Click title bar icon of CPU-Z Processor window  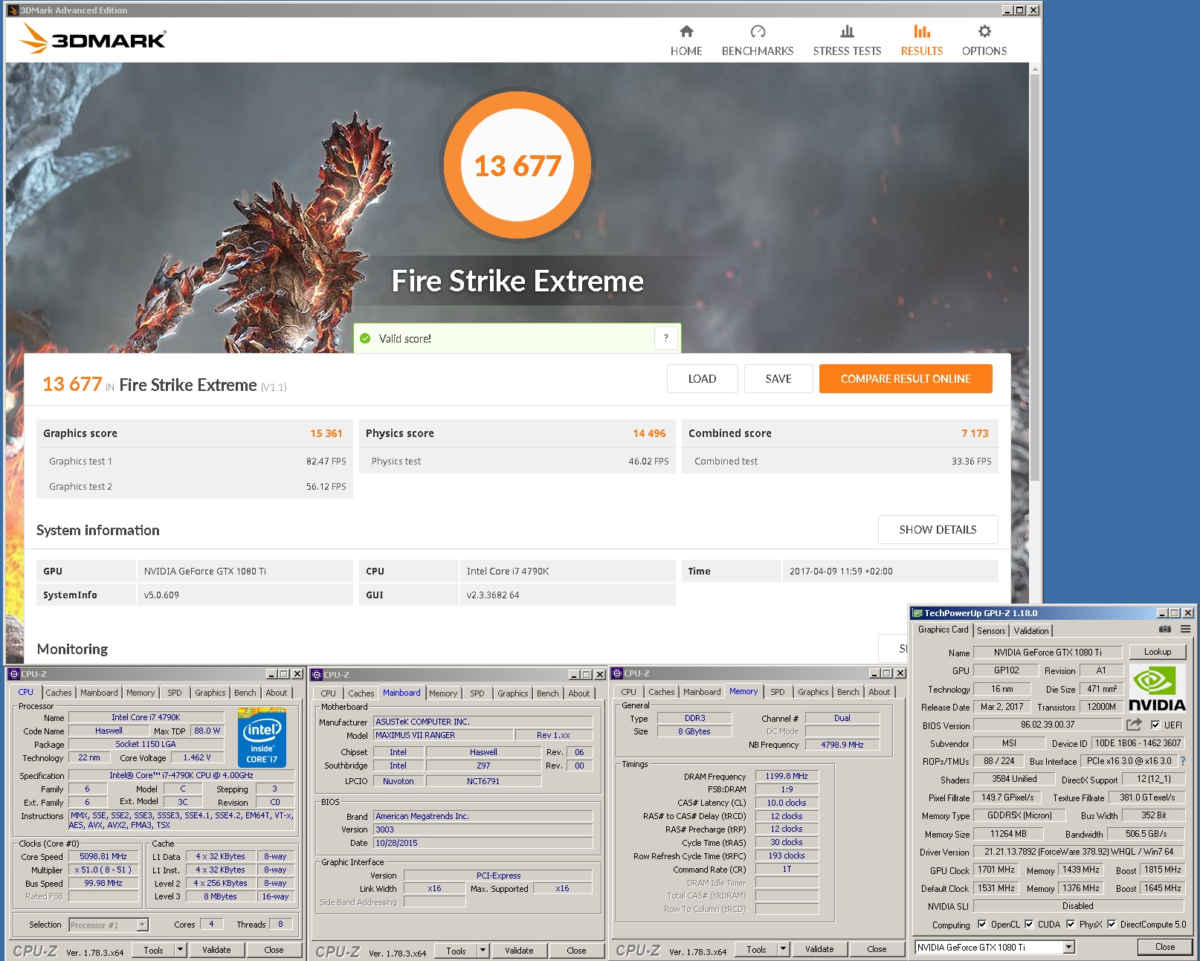tap(14, 674)
